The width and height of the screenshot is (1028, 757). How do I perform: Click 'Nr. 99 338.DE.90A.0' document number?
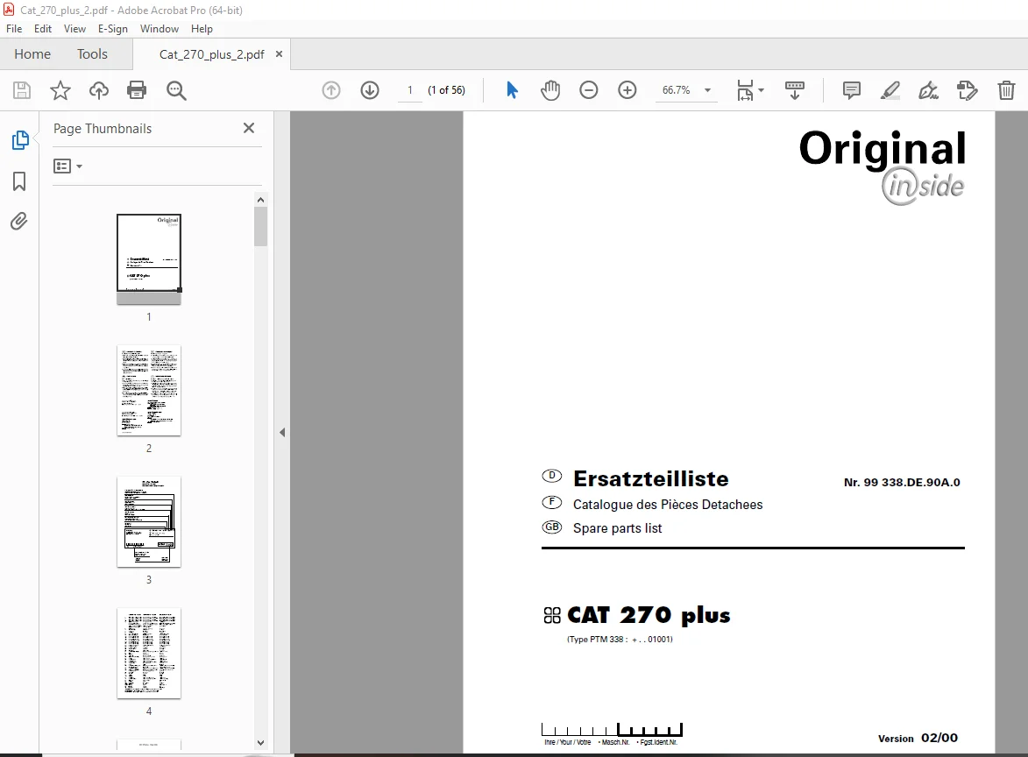pyautogui.click(x=902, y=483)
